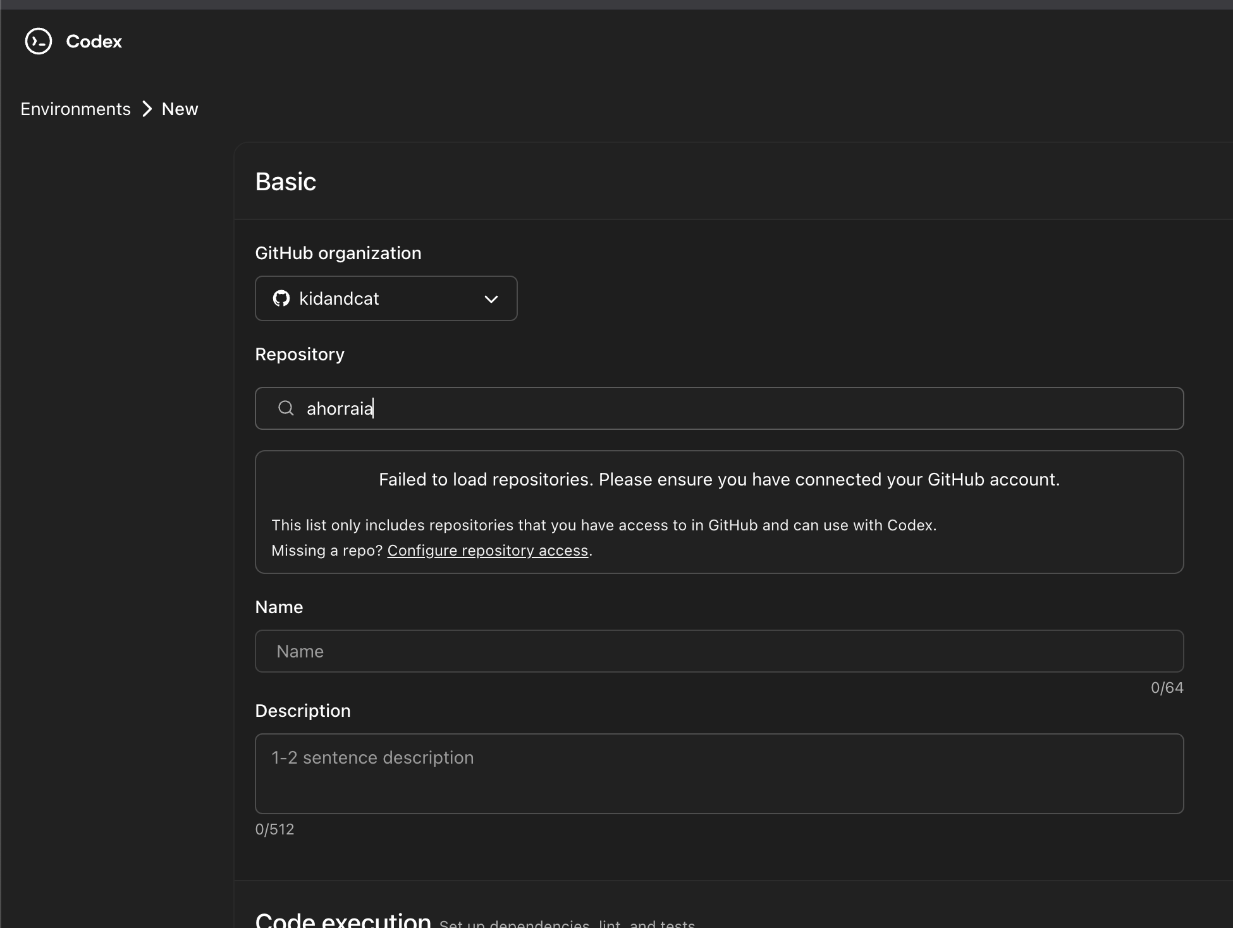Open the kidandcat organization dropdown
Screen dimensions: 1233x928
tap(386, 298)
